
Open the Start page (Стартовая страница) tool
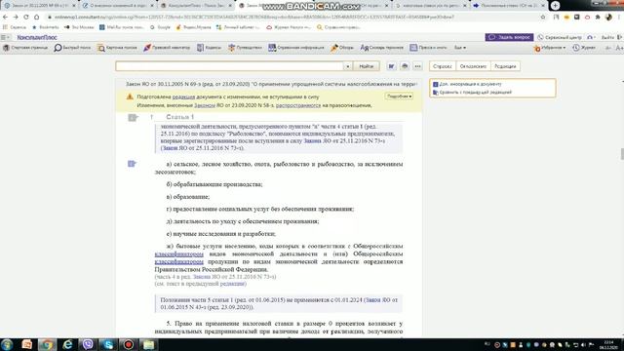(25, 48)
